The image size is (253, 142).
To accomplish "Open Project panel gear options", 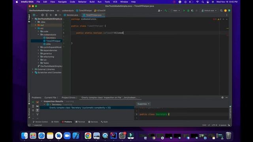I will (56, 15).
